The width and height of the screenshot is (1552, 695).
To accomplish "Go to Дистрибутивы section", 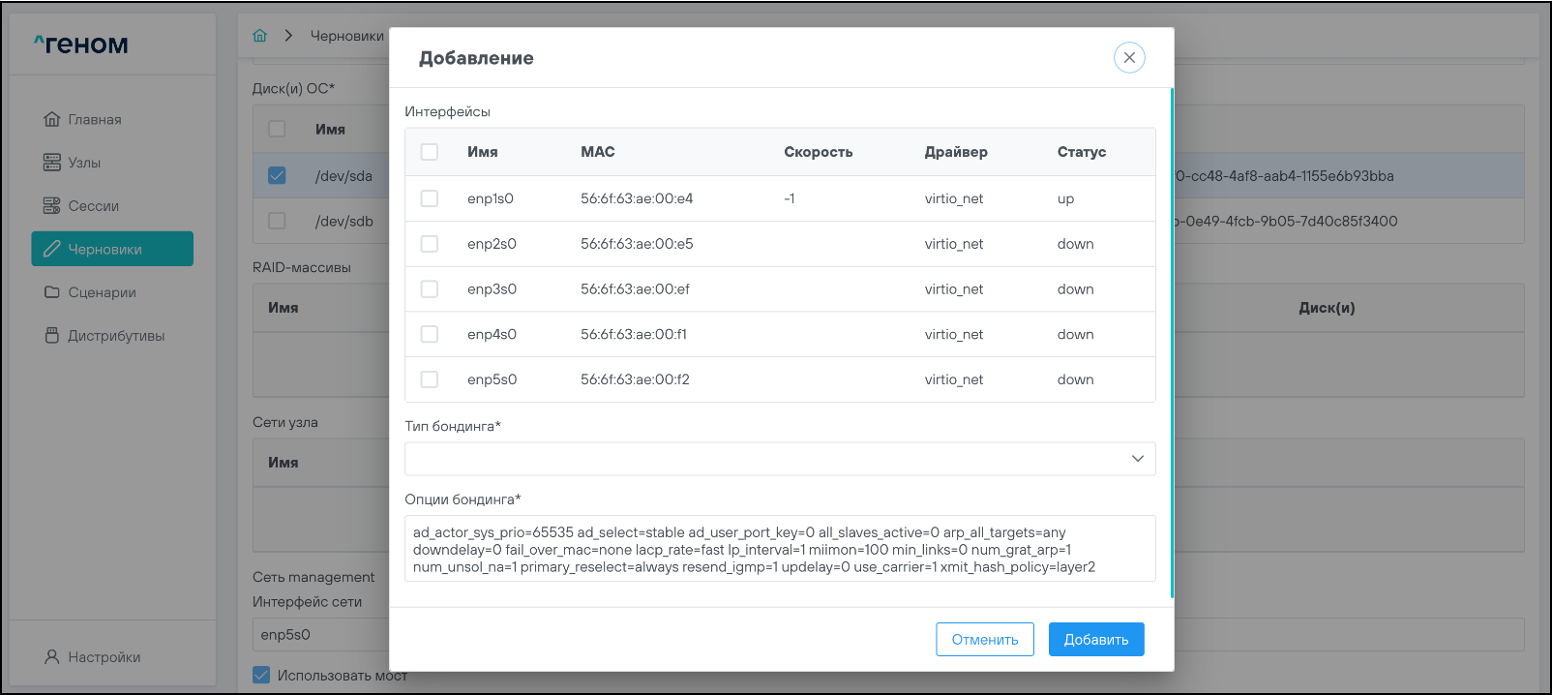I will point(116,336).
